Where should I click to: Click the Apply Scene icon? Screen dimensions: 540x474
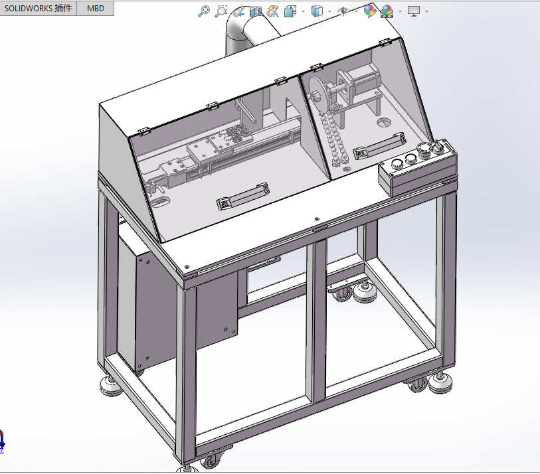387,11
